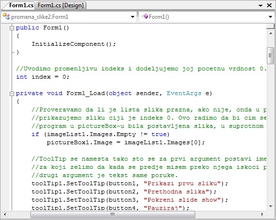
Task: Click the horizontal scrollbar left arrow
Action: coord(5,214)
